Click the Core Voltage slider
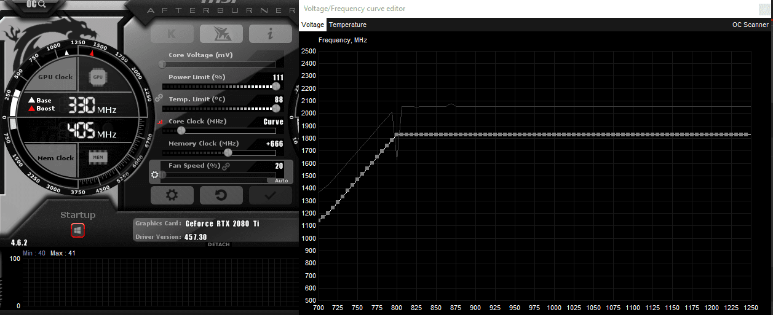This screenshot has height=315, width=773. point(220,64)
